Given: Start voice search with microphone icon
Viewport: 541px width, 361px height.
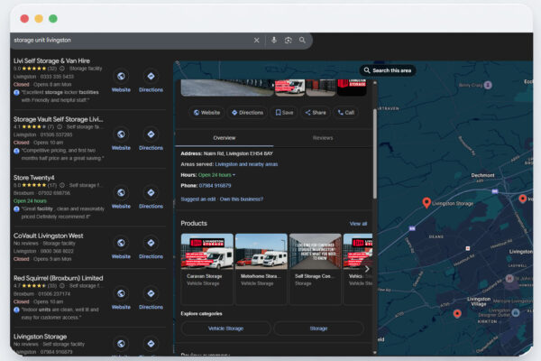Looking at the screenshot, I should click(274, 40).
